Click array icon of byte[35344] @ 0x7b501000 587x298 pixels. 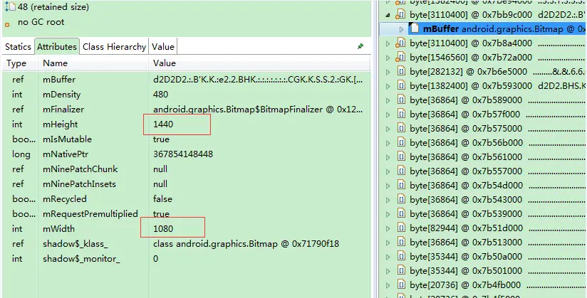tap(401, 271)
